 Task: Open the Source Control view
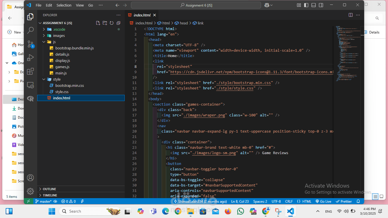(x=30, y=44)
